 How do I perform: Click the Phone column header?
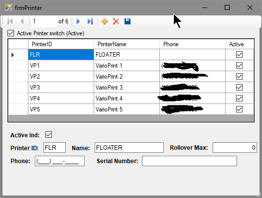click(192, 44)
